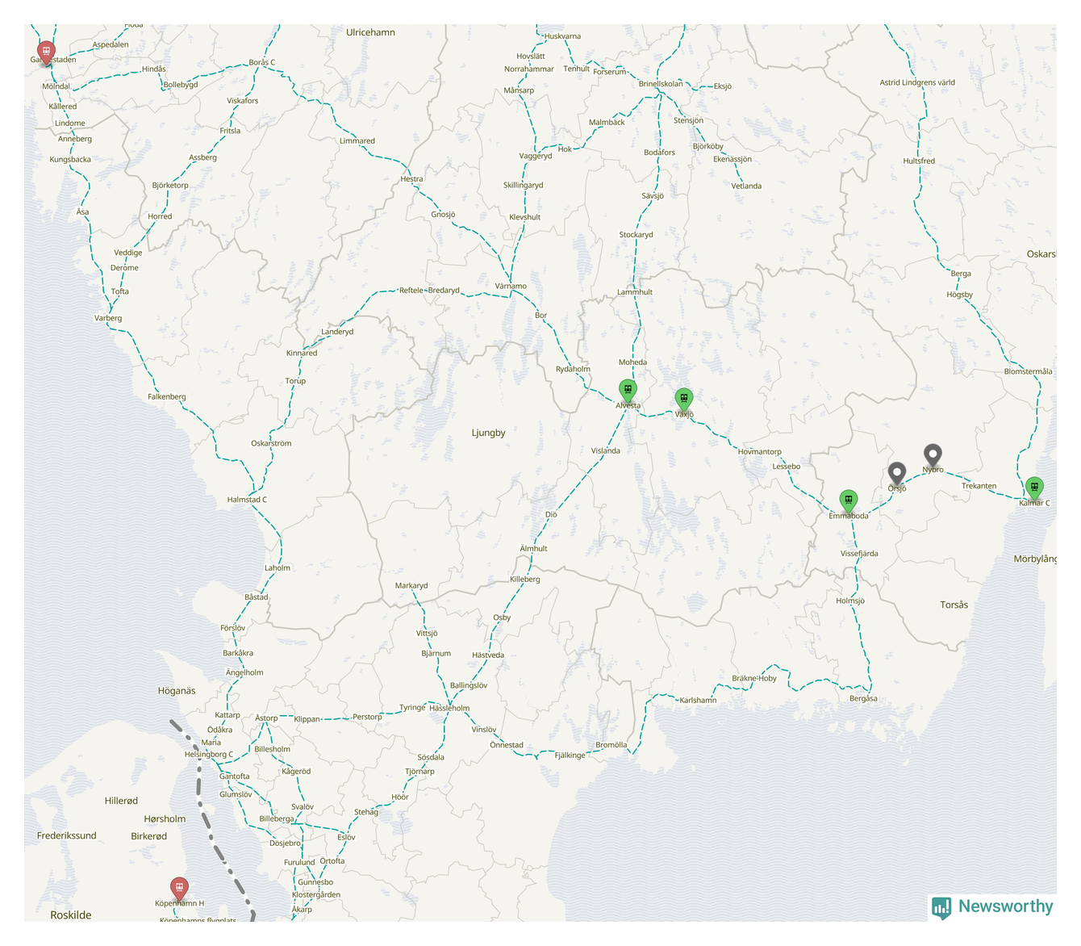
Task: Click the Kungsbacka station label
Action: pos(70,159)
